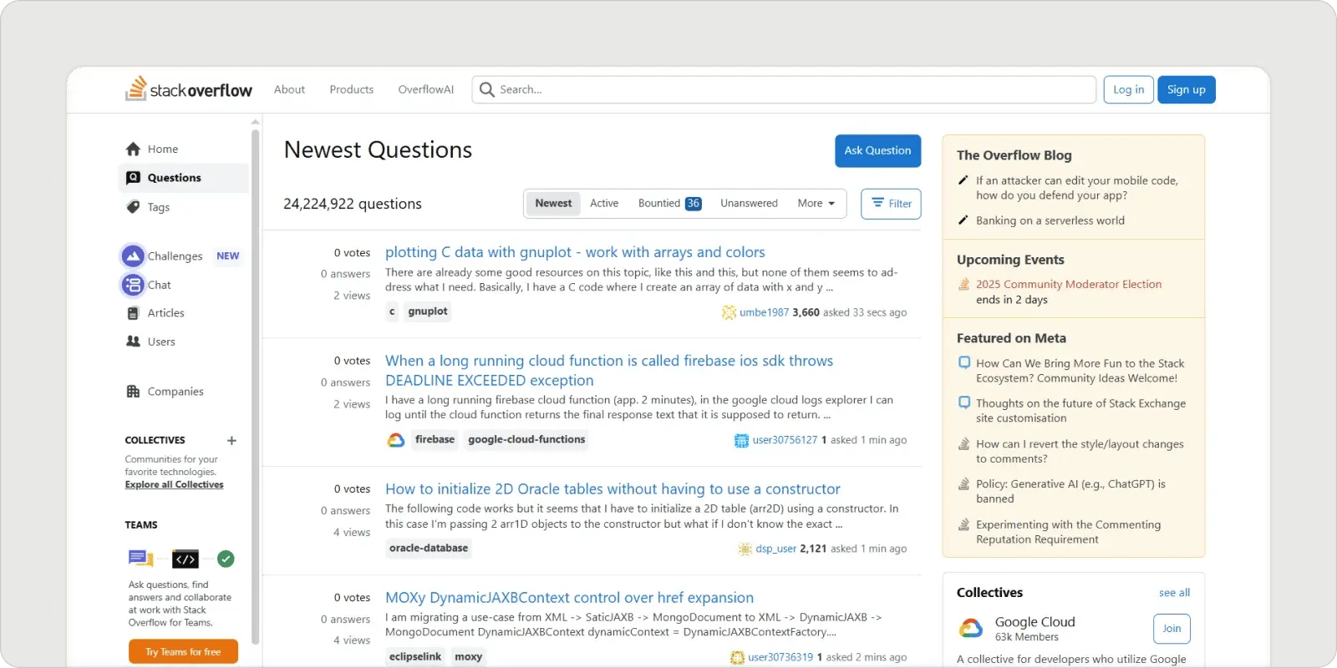Focus the Search input field
The image size is (1337, 668).
pos(784,89)
